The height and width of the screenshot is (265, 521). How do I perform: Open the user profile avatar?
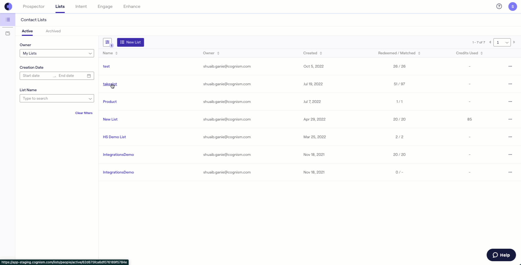click(512, 7)
